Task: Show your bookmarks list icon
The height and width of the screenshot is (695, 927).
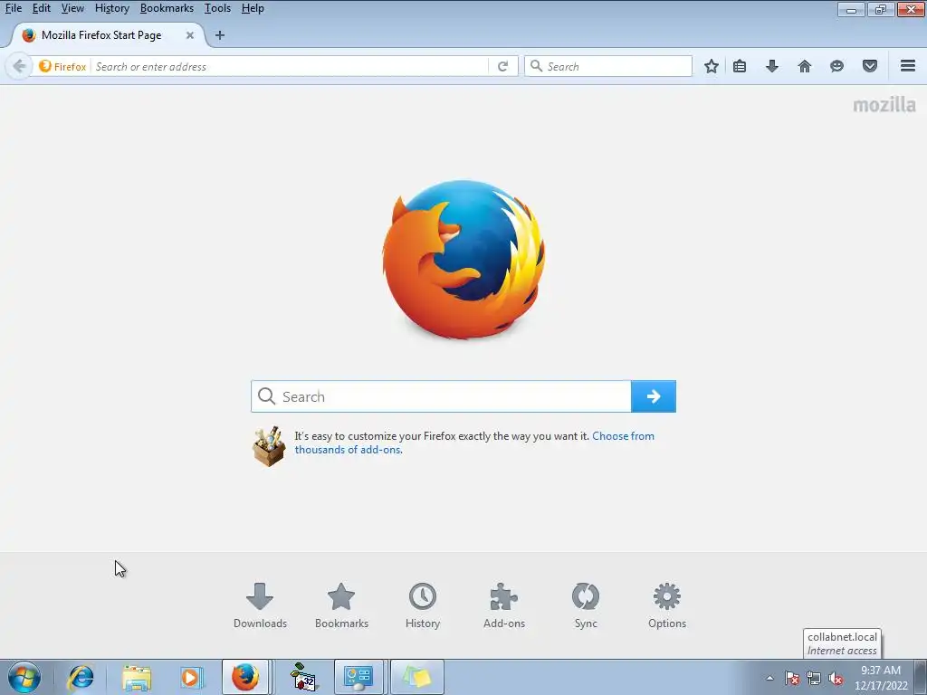Action: (740, 66)
